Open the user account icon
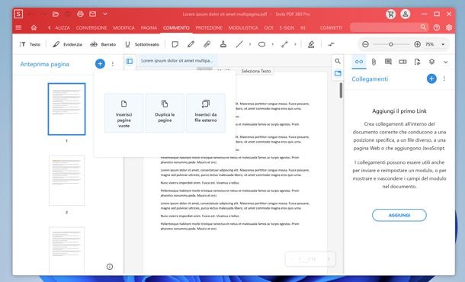This screenshot has height=282, width=465. [406, 14]
